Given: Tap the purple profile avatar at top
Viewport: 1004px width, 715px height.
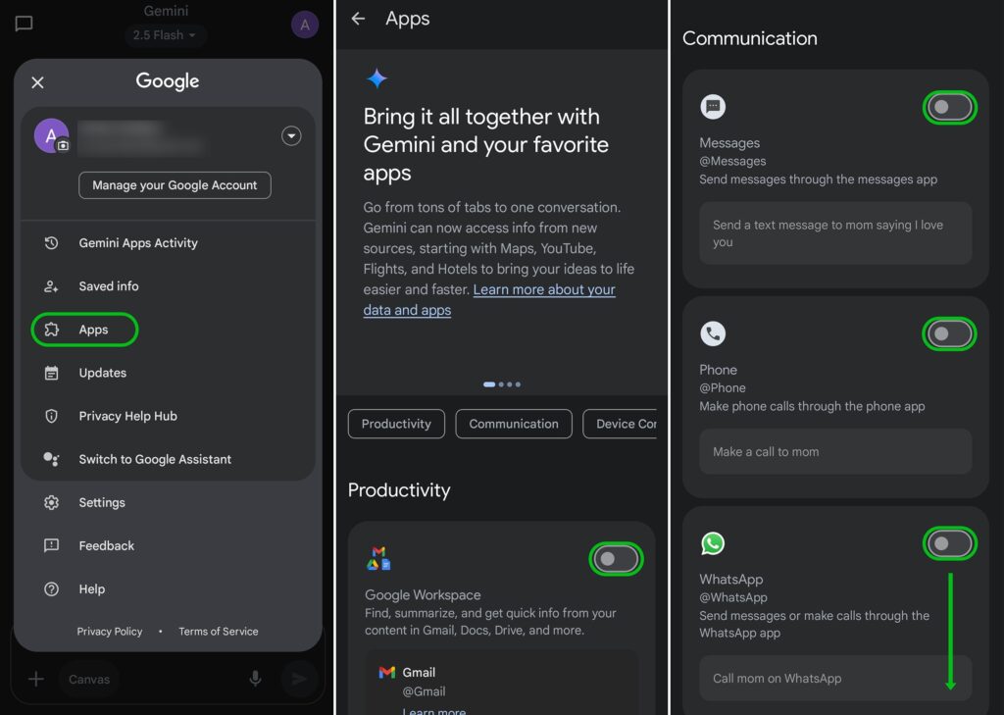Looking at the screenshot, I should pos(305,25).
